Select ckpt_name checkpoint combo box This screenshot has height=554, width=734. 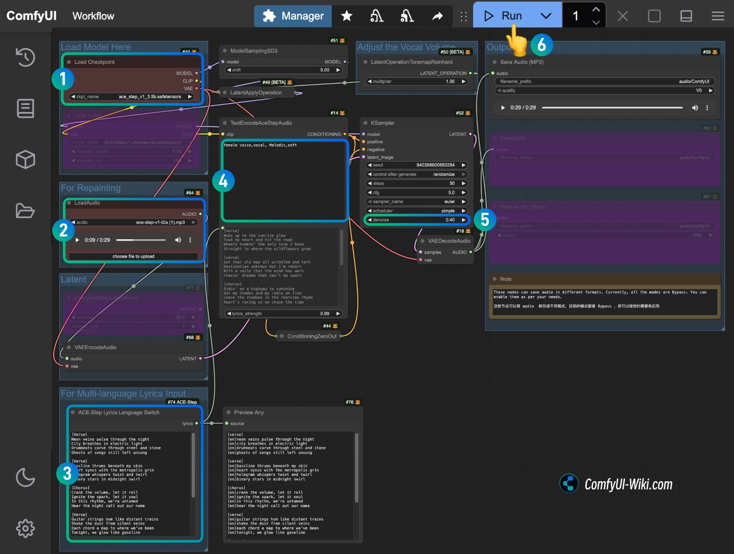point(132,96)
